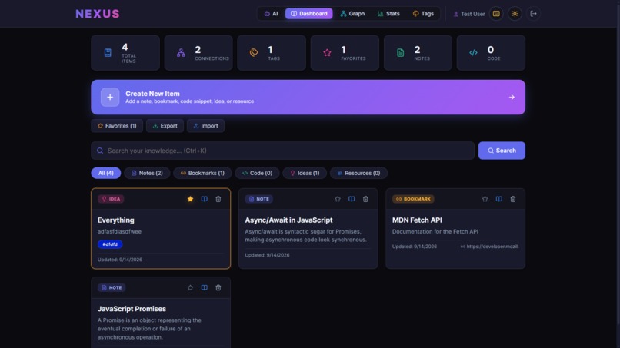620x348 pixels.
Task: Click the Connections stat card
Action: tap(198, 53)
